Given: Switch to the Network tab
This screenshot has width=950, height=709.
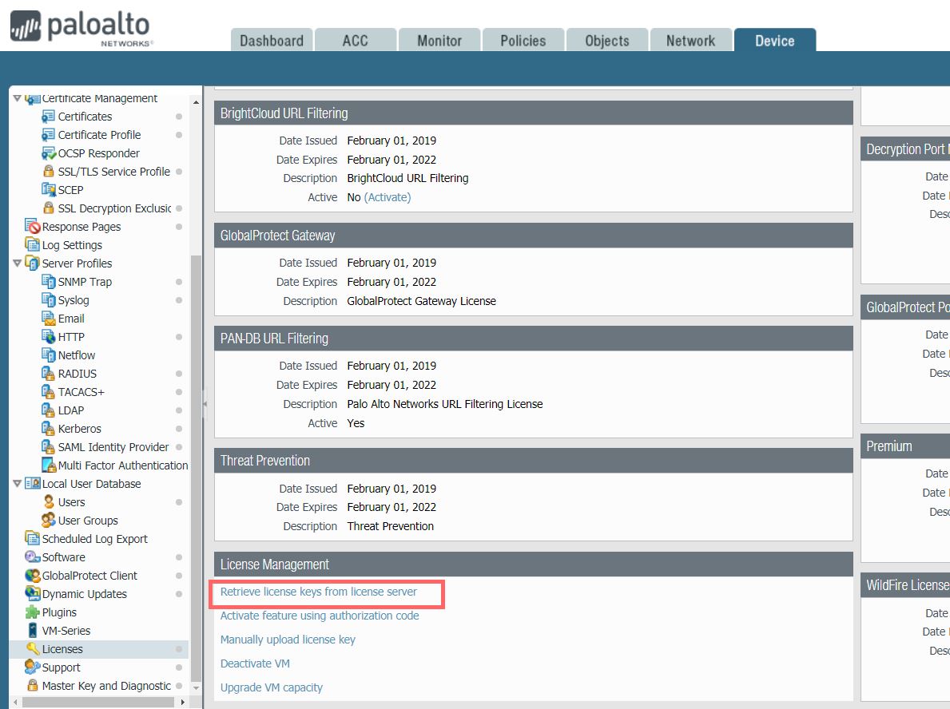Looking at the screenshot, I should tap(690, 39).
